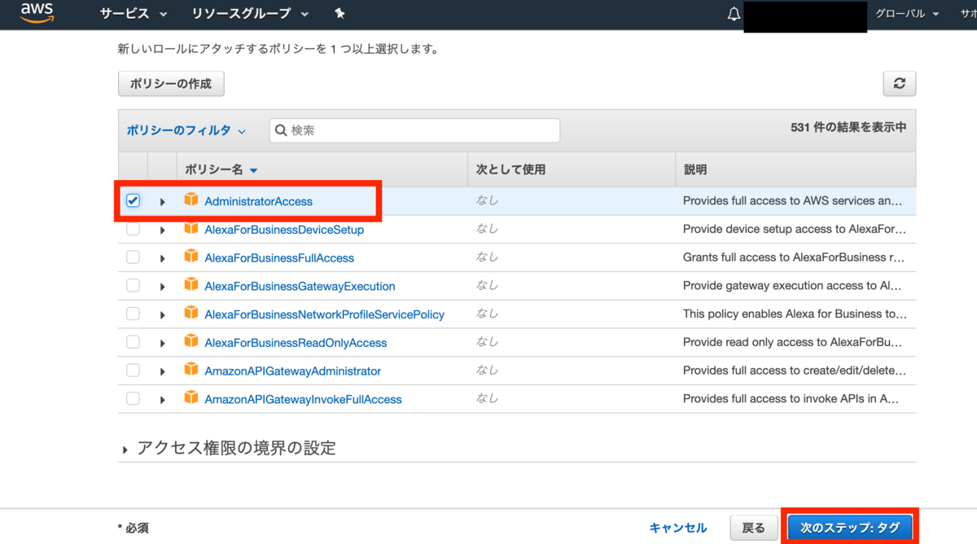Focus the policy 検索 search field
This screenshot has width=977, height=544.
pos(414,130)
